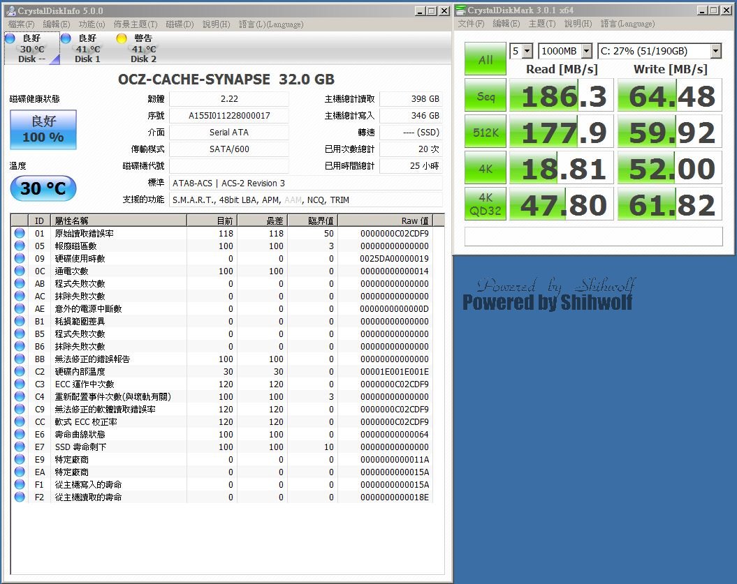The width and height of the screenshot is (737, 584).
Task: Click the CrystalDiskInfo title bar icon
Action: tap(10, 10)
